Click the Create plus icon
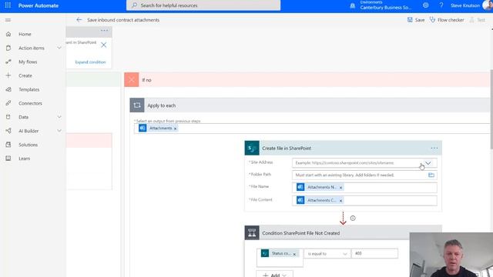Viewport: 493px width, 277px height. 8,75
